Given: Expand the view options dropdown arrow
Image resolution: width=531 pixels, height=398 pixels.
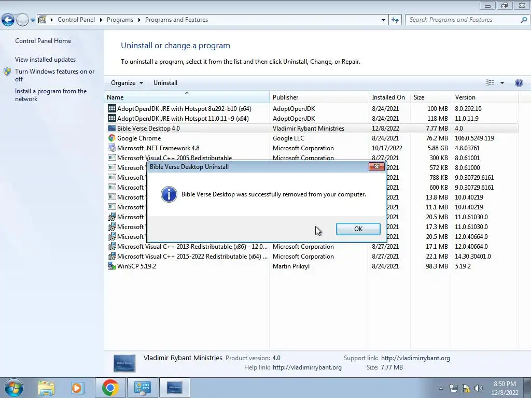Looking at the screenshot, I should tap(502, 83).
